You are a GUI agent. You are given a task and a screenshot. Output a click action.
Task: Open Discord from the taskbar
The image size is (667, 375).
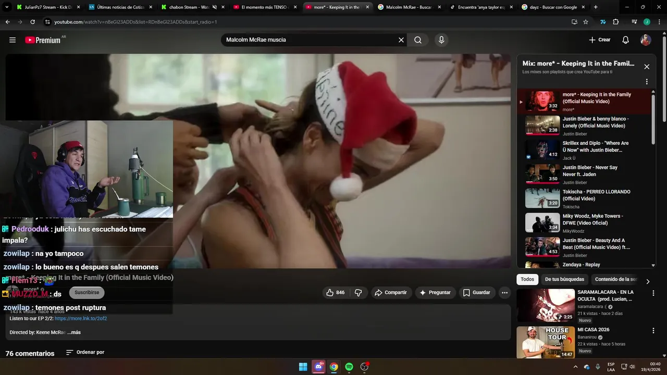318,367
